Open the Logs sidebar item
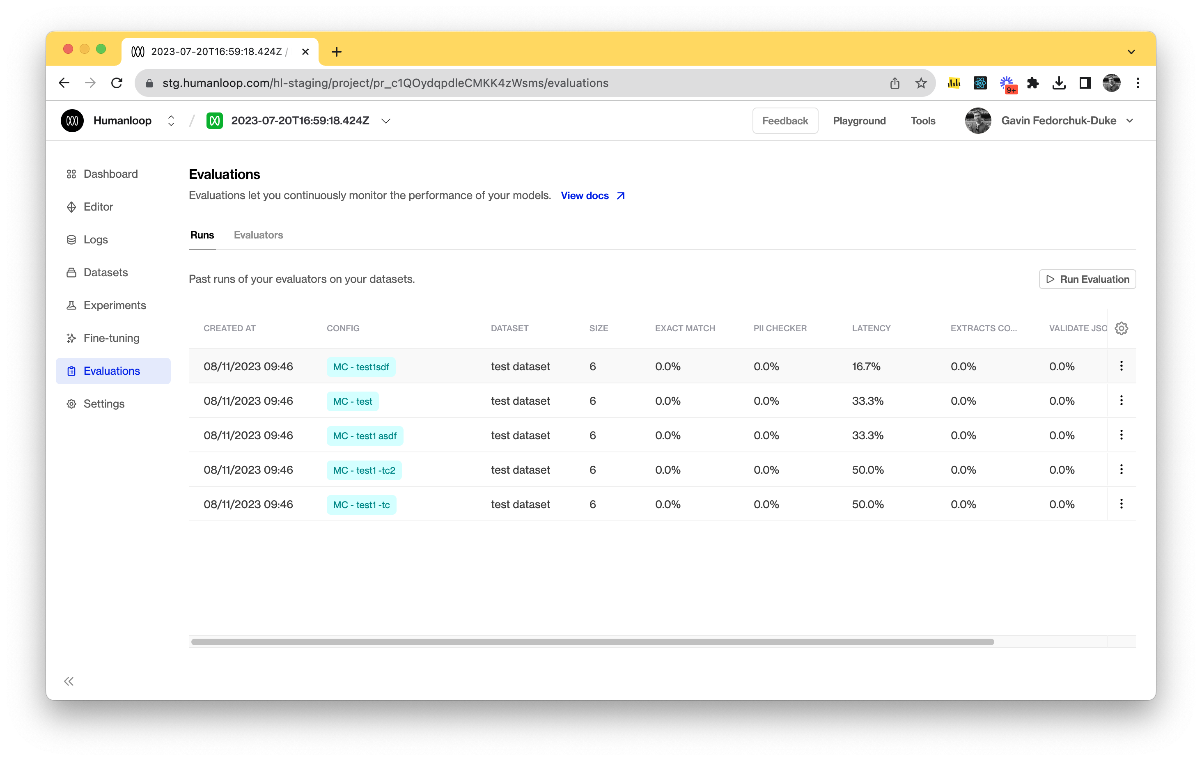 (x=113, y=240)
